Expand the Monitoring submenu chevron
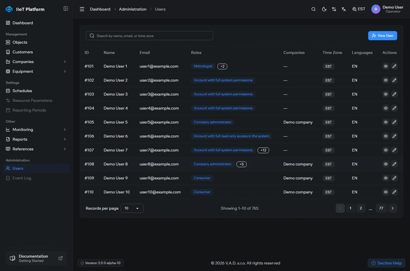410x271 pixels. (x=65, y=130)
